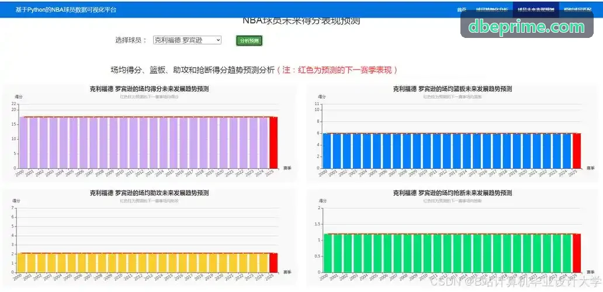Click the purple 2000 bar in 场均得分 chart

point(23,142)
